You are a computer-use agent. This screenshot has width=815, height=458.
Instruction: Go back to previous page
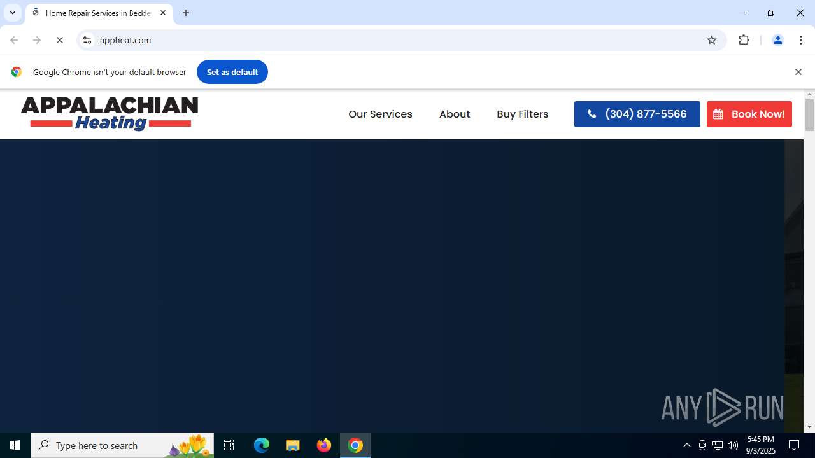tap(14, 40)
